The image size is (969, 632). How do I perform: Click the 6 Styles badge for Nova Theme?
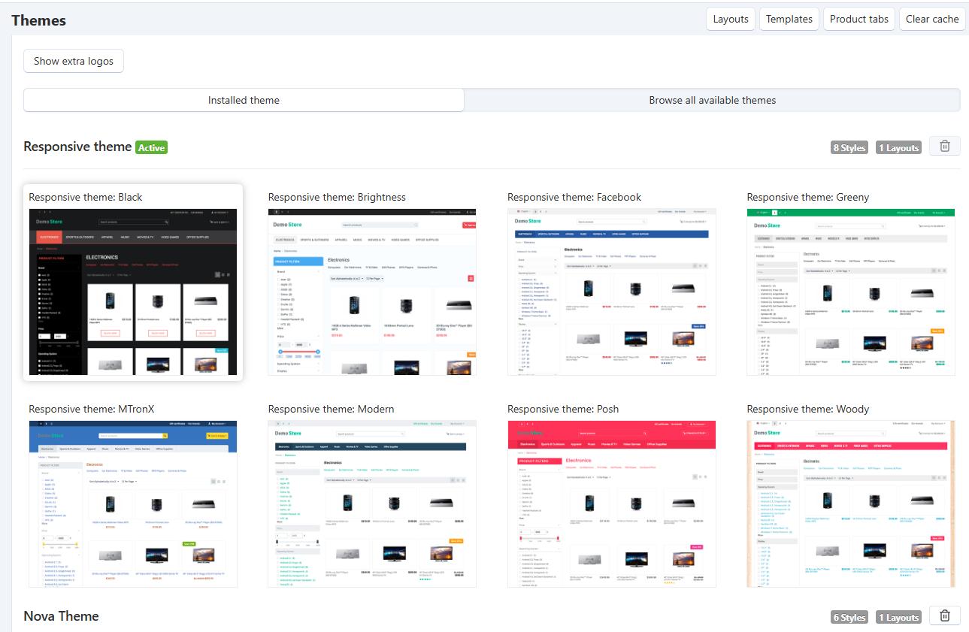(849, 618)
